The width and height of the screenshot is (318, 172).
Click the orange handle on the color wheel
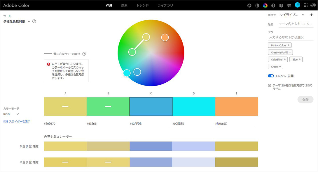coord(165,38)
